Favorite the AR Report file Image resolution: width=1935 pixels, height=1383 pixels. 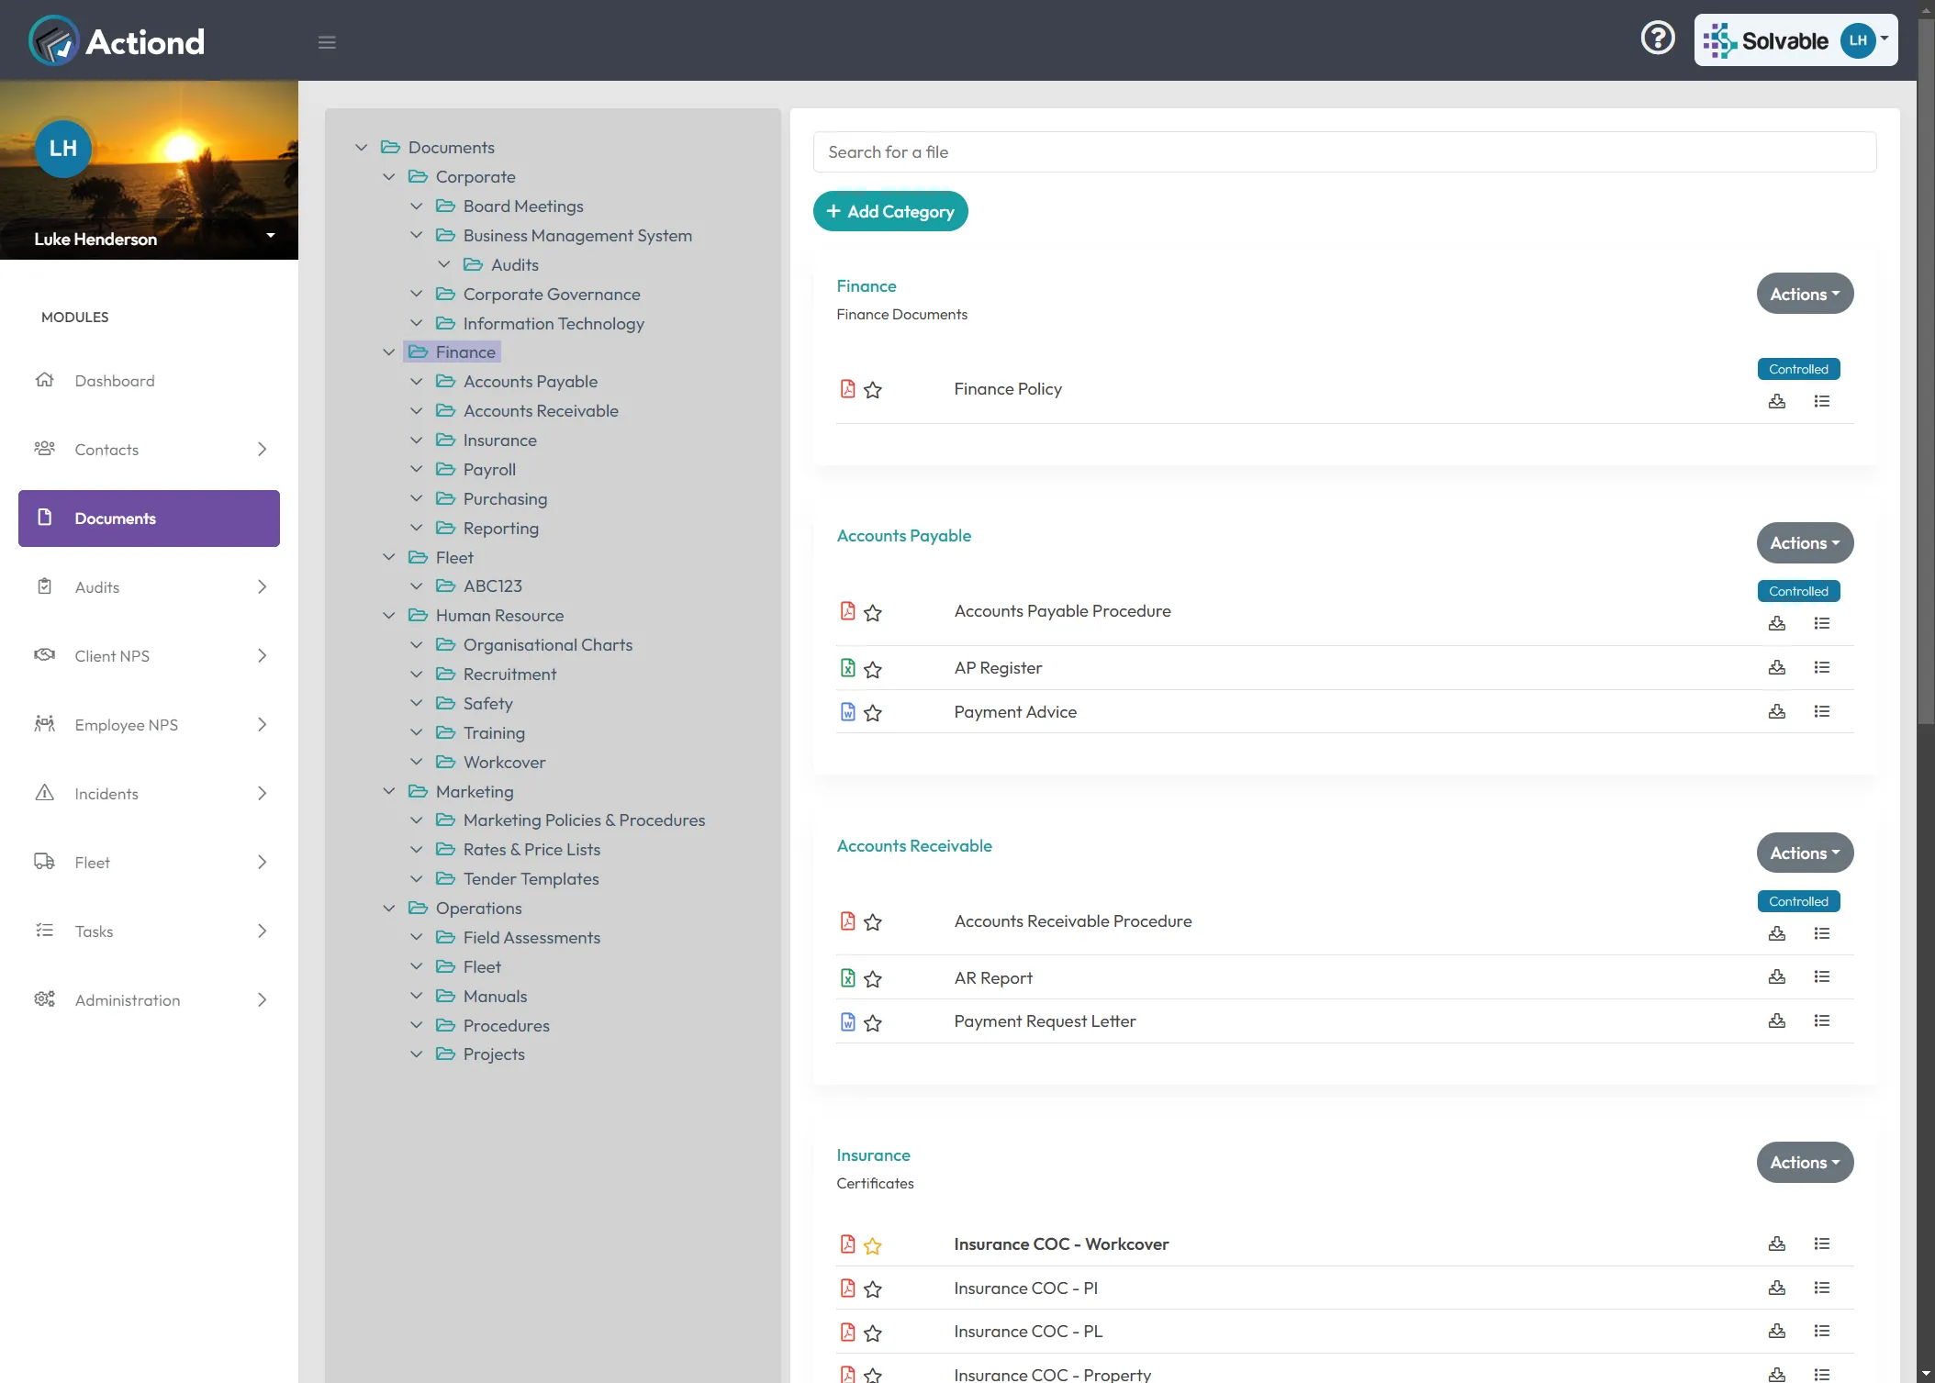coord(873,978)
